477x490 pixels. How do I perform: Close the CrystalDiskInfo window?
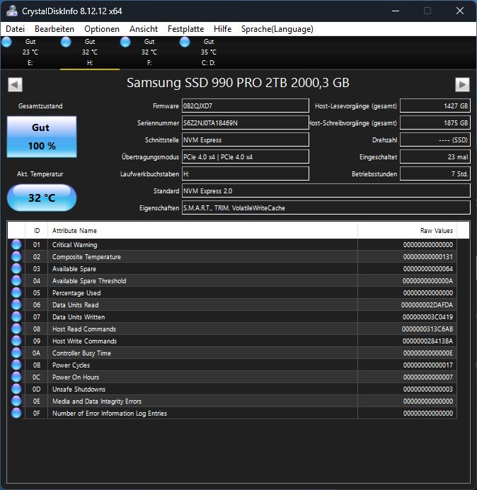[x=460, y=11]
